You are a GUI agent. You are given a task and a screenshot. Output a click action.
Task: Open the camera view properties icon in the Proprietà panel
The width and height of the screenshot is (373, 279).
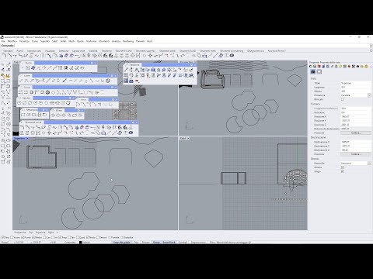pos(313,72)
